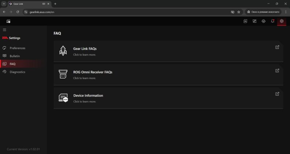Click the Current Version v1.02.01 text
The width and height of the screenshot is (290, 154).
click(23, 149)
